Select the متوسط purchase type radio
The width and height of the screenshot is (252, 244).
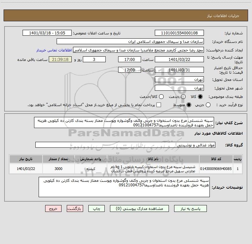(189, 105)
